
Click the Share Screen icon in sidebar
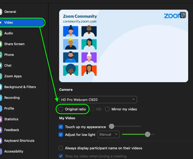pyautogui.click(x=1, y=44)
